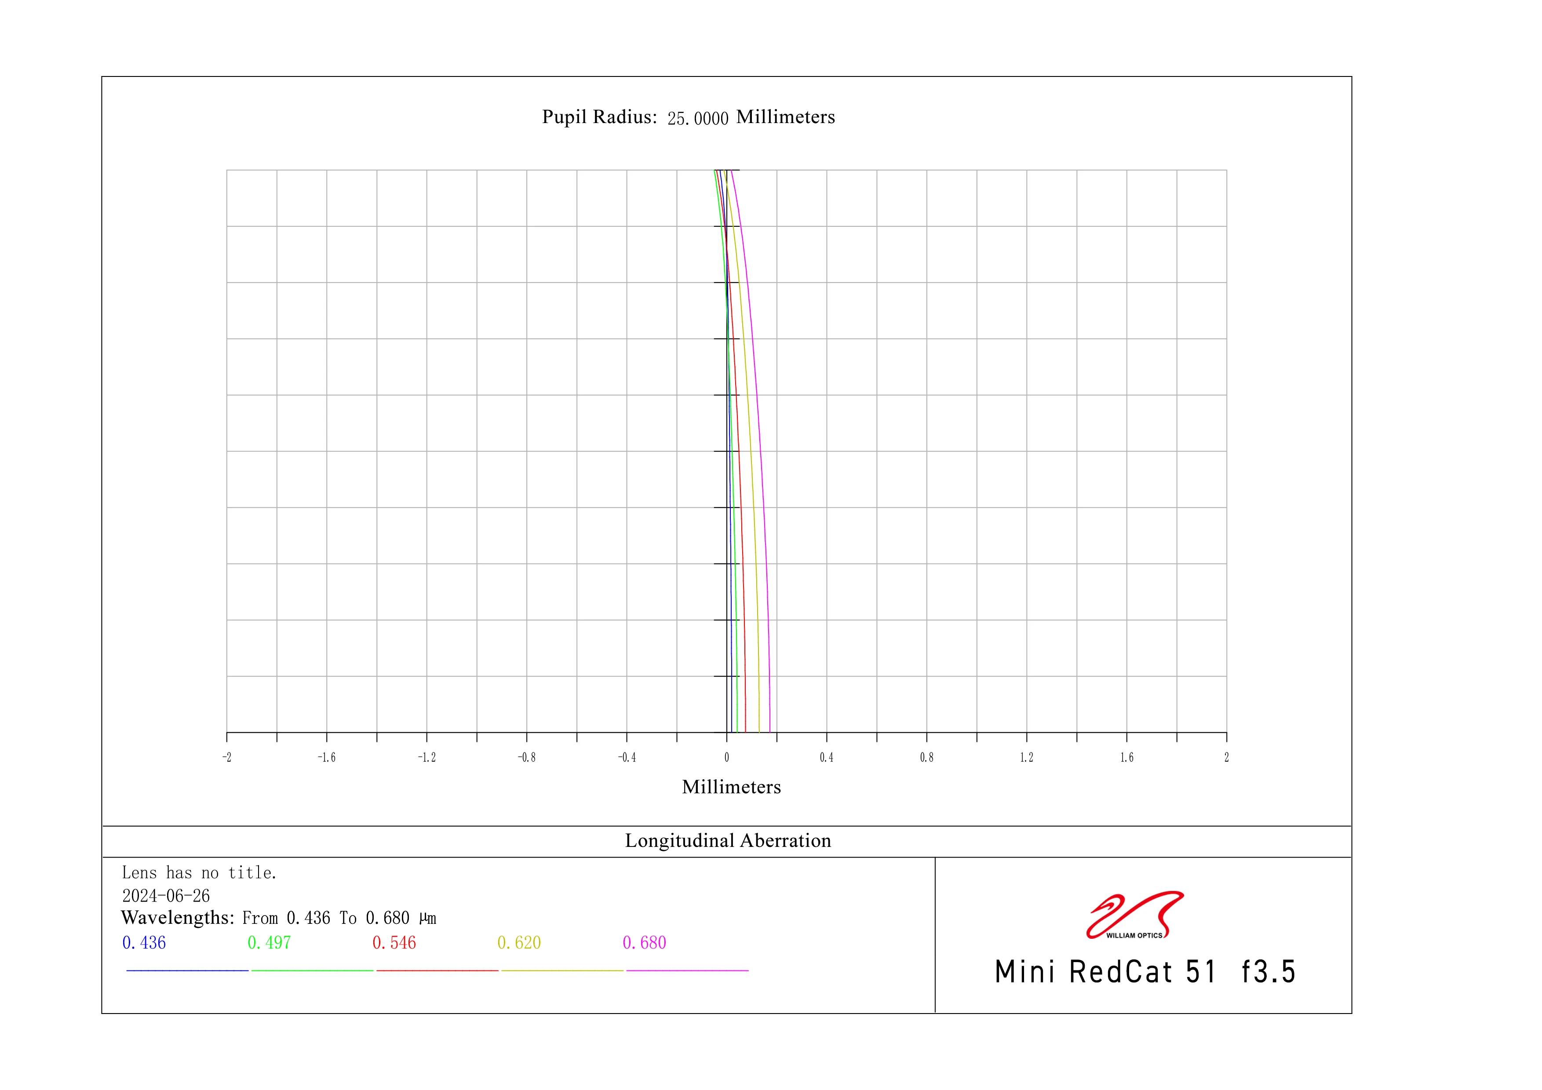Click the blue legend line sample
This screenshot has height=1090, width=1542.
click(x=187, y=970)
